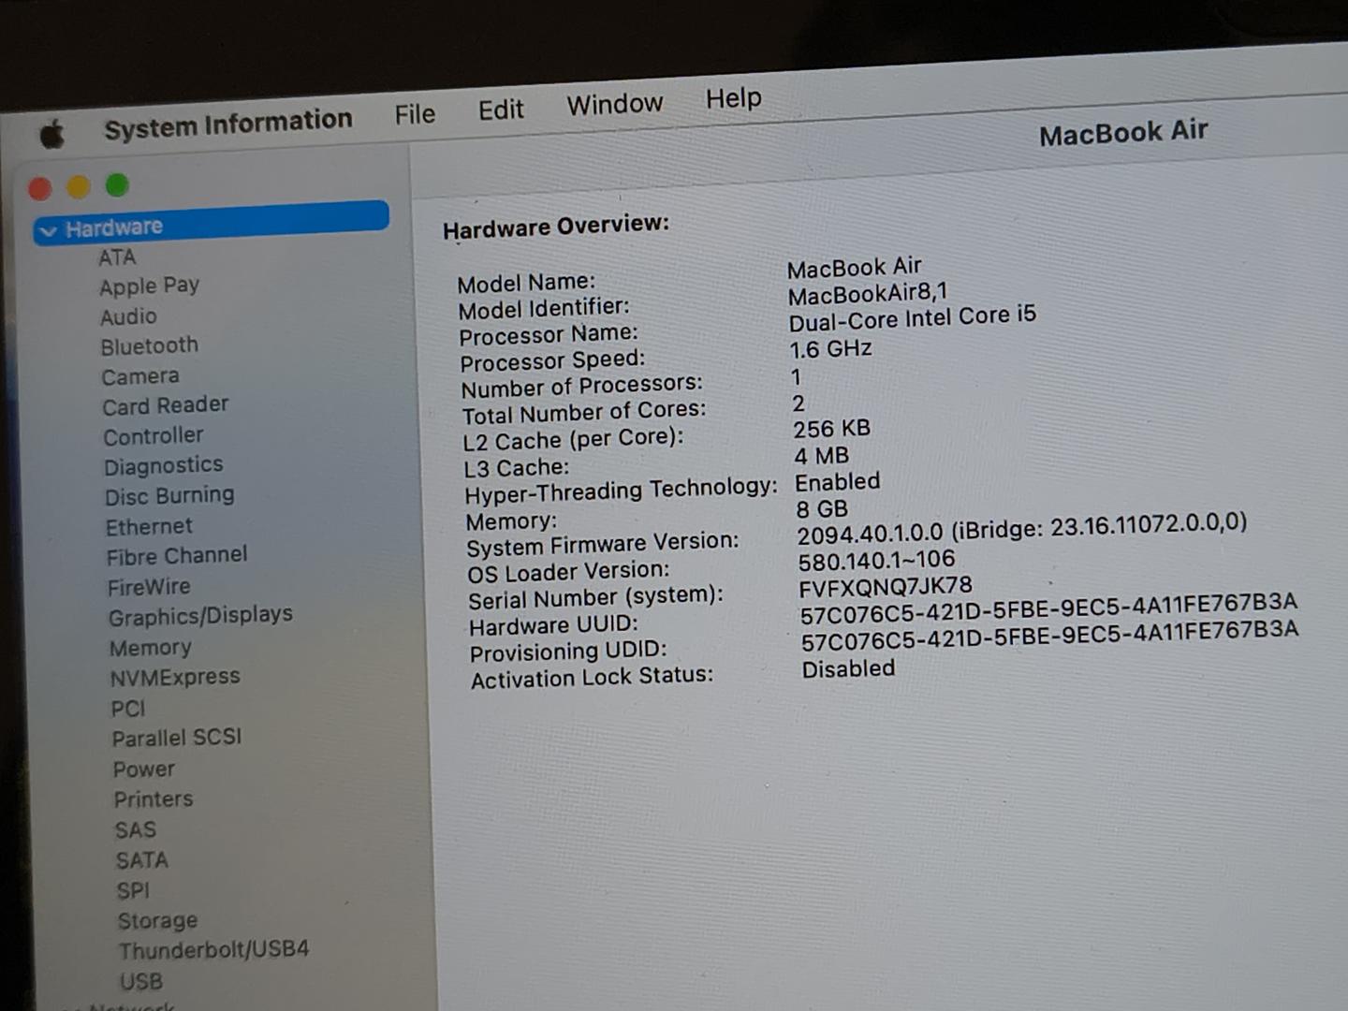Select Camera in the sidebar

coord(140,376)
